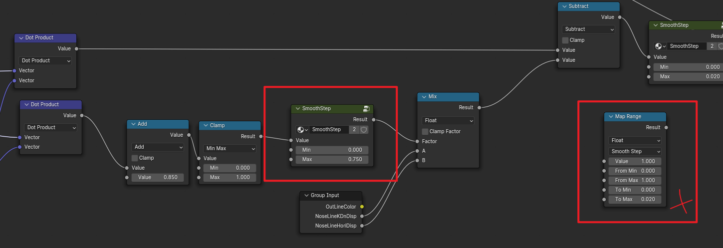Enable the Clamp checkbox in the Subtract node

[565, 40]
